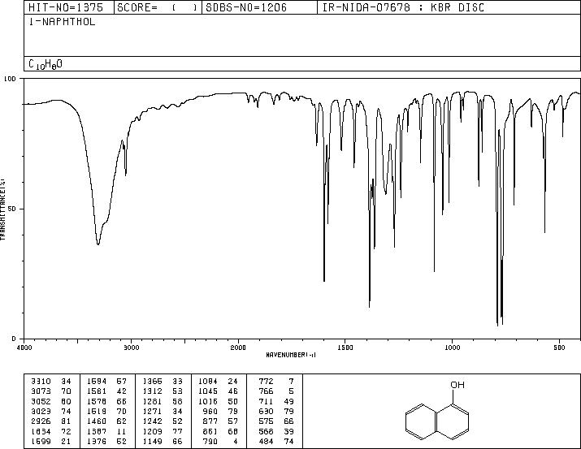Select the 1-NAPHTHOL compound name
This screenshot has width=581, height=449.
click(x=62, y=22)
